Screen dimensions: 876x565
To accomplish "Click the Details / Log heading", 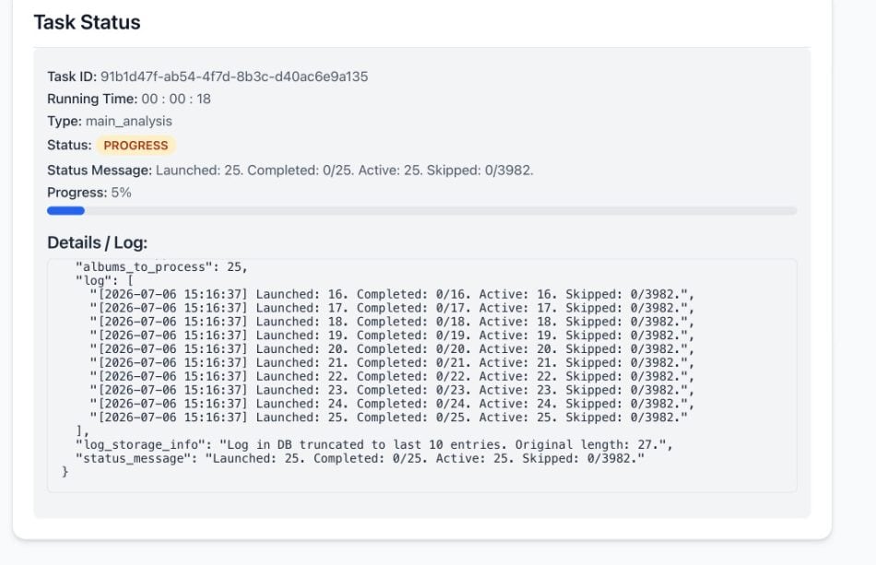I will click(97, 242).
